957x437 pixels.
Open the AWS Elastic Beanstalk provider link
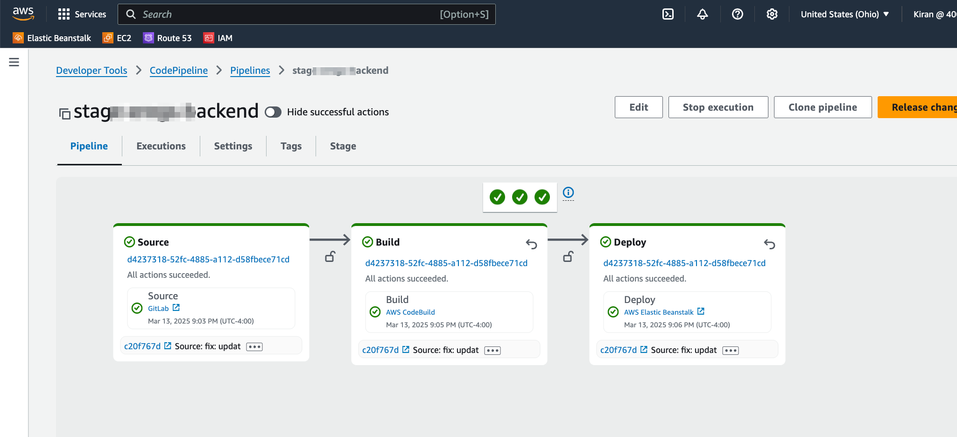pos(659,312)
